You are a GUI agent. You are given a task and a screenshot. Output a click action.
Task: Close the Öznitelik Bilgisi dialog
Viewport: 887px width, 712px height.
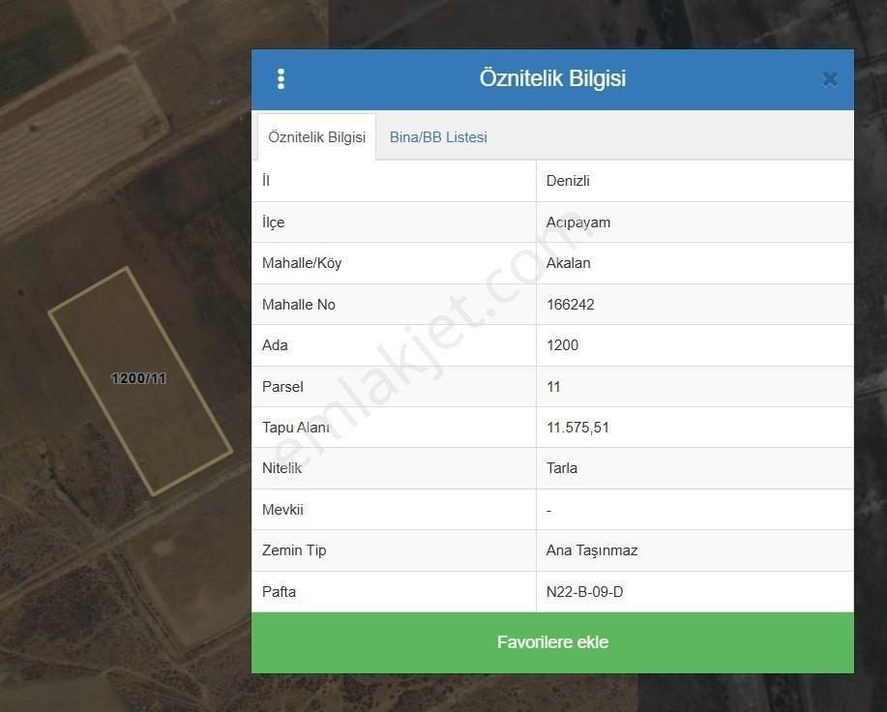tap(830, 79)
